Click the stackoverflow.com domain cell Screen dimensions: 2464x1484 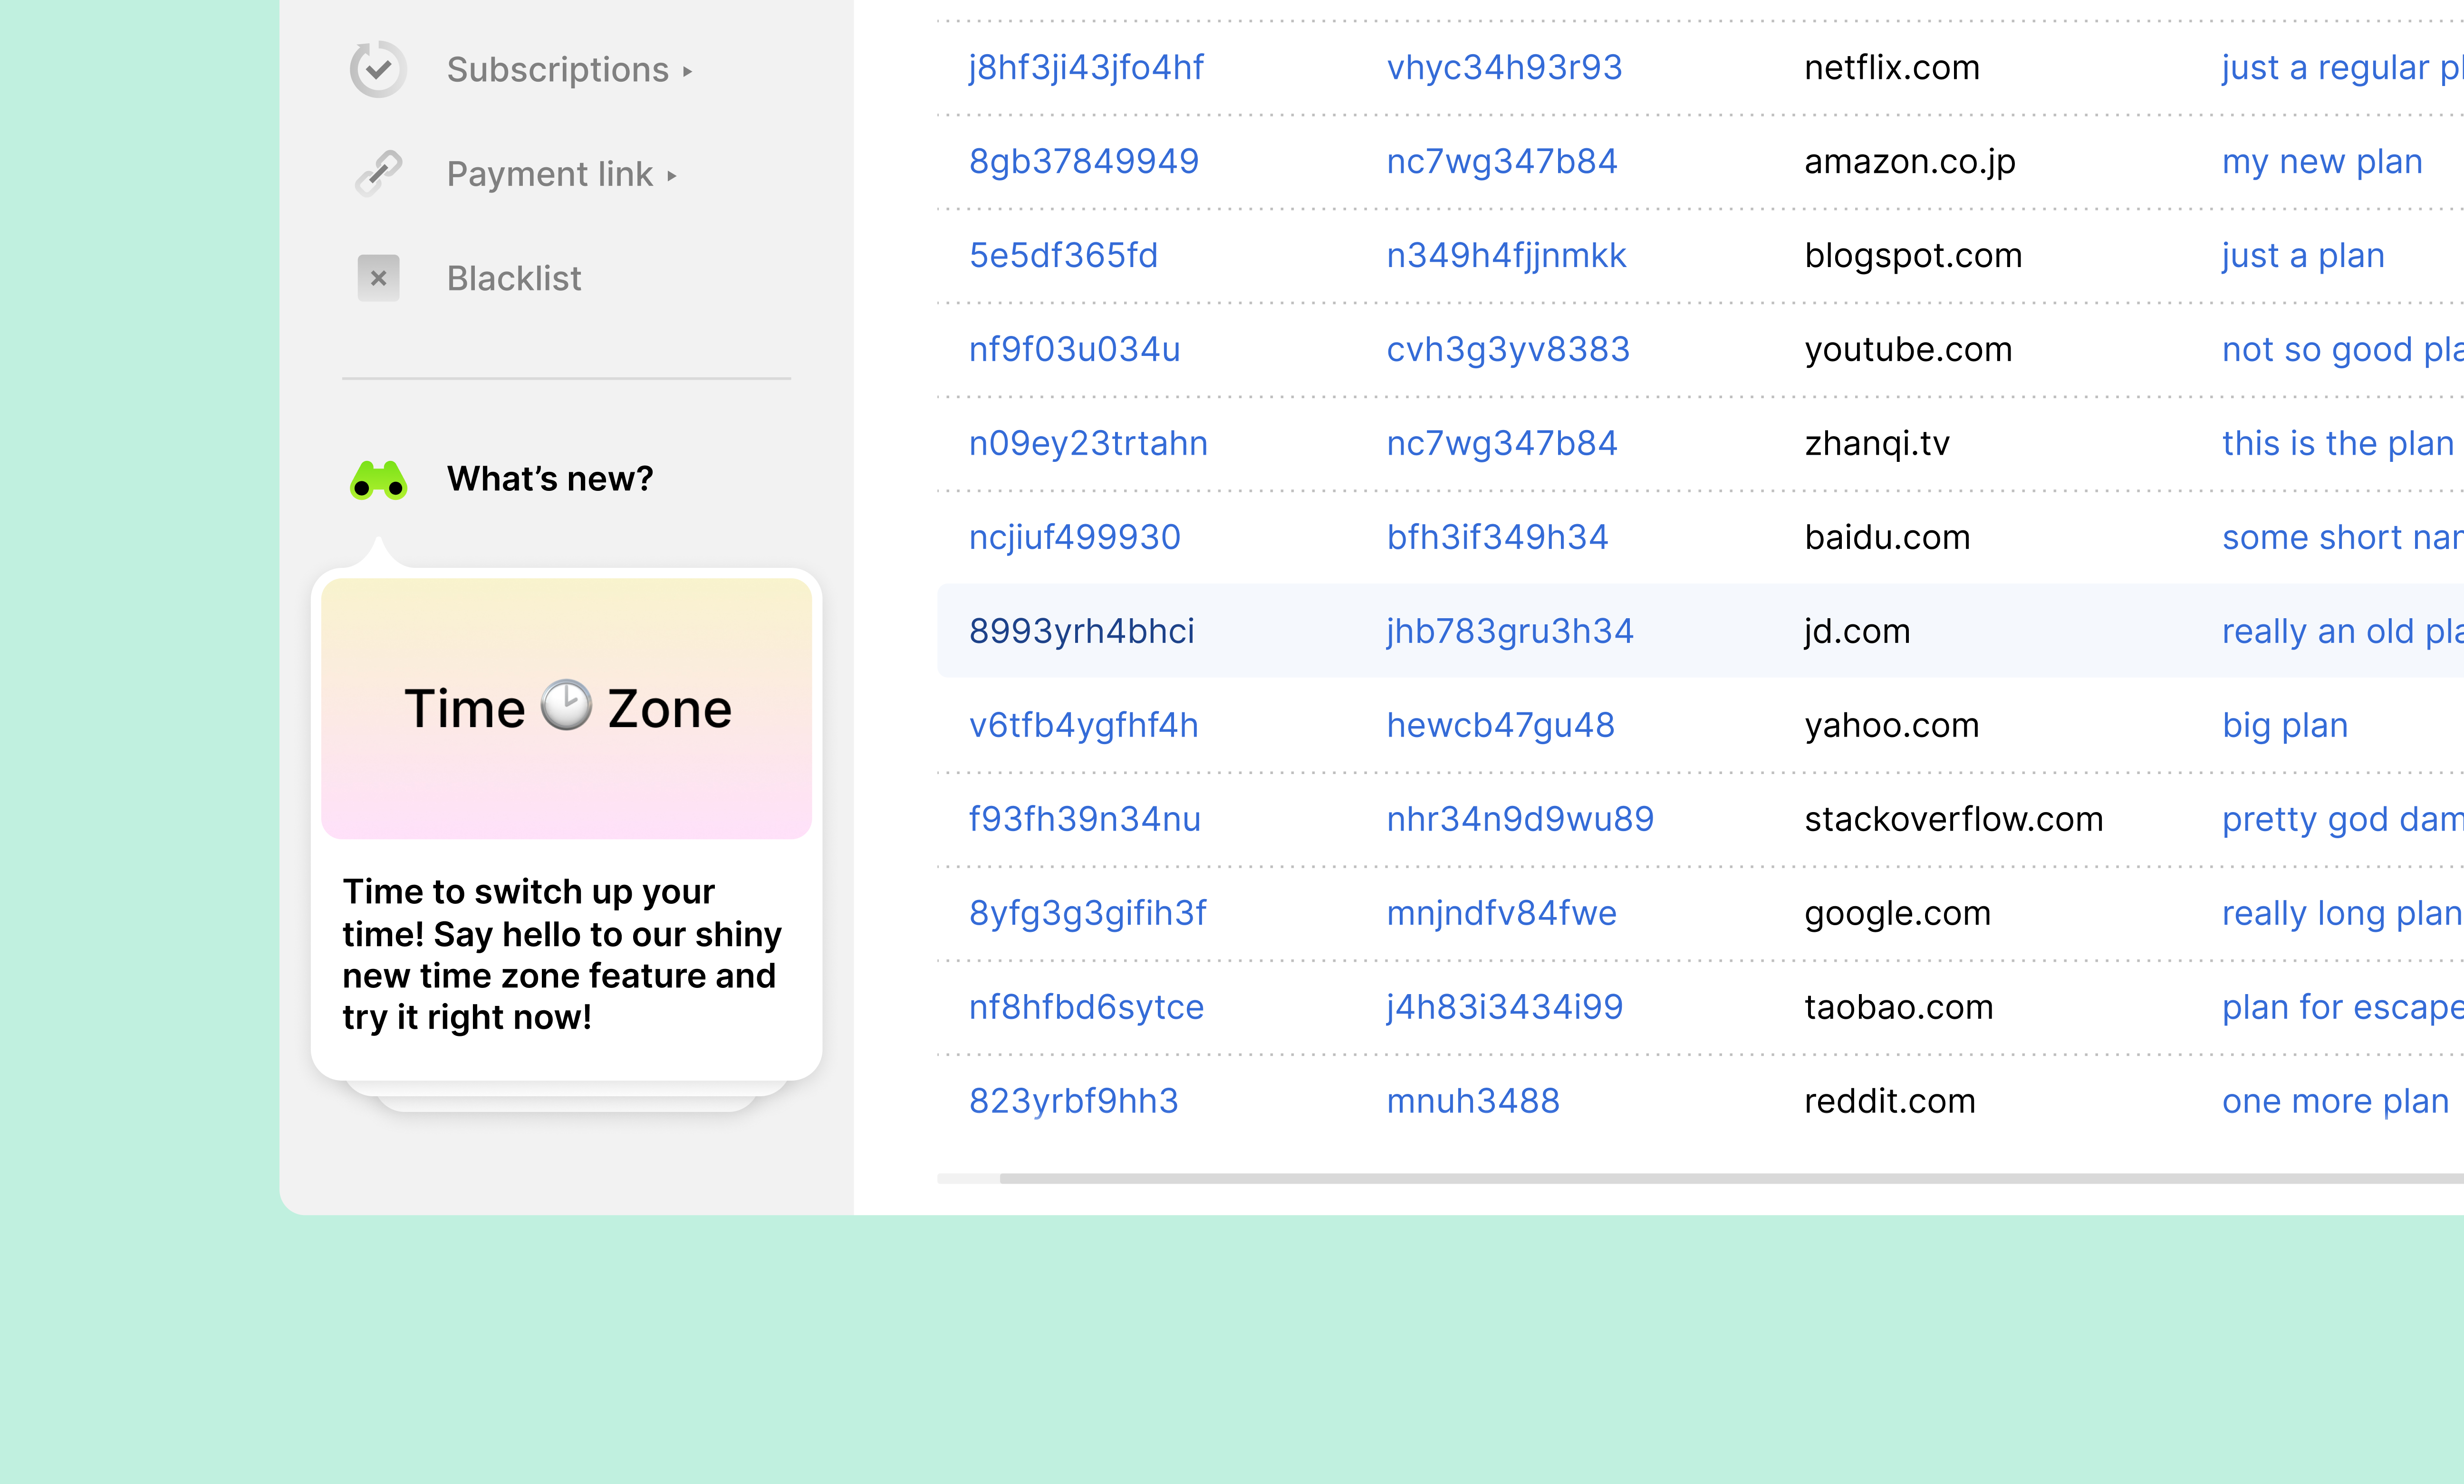click(1954, 819)
